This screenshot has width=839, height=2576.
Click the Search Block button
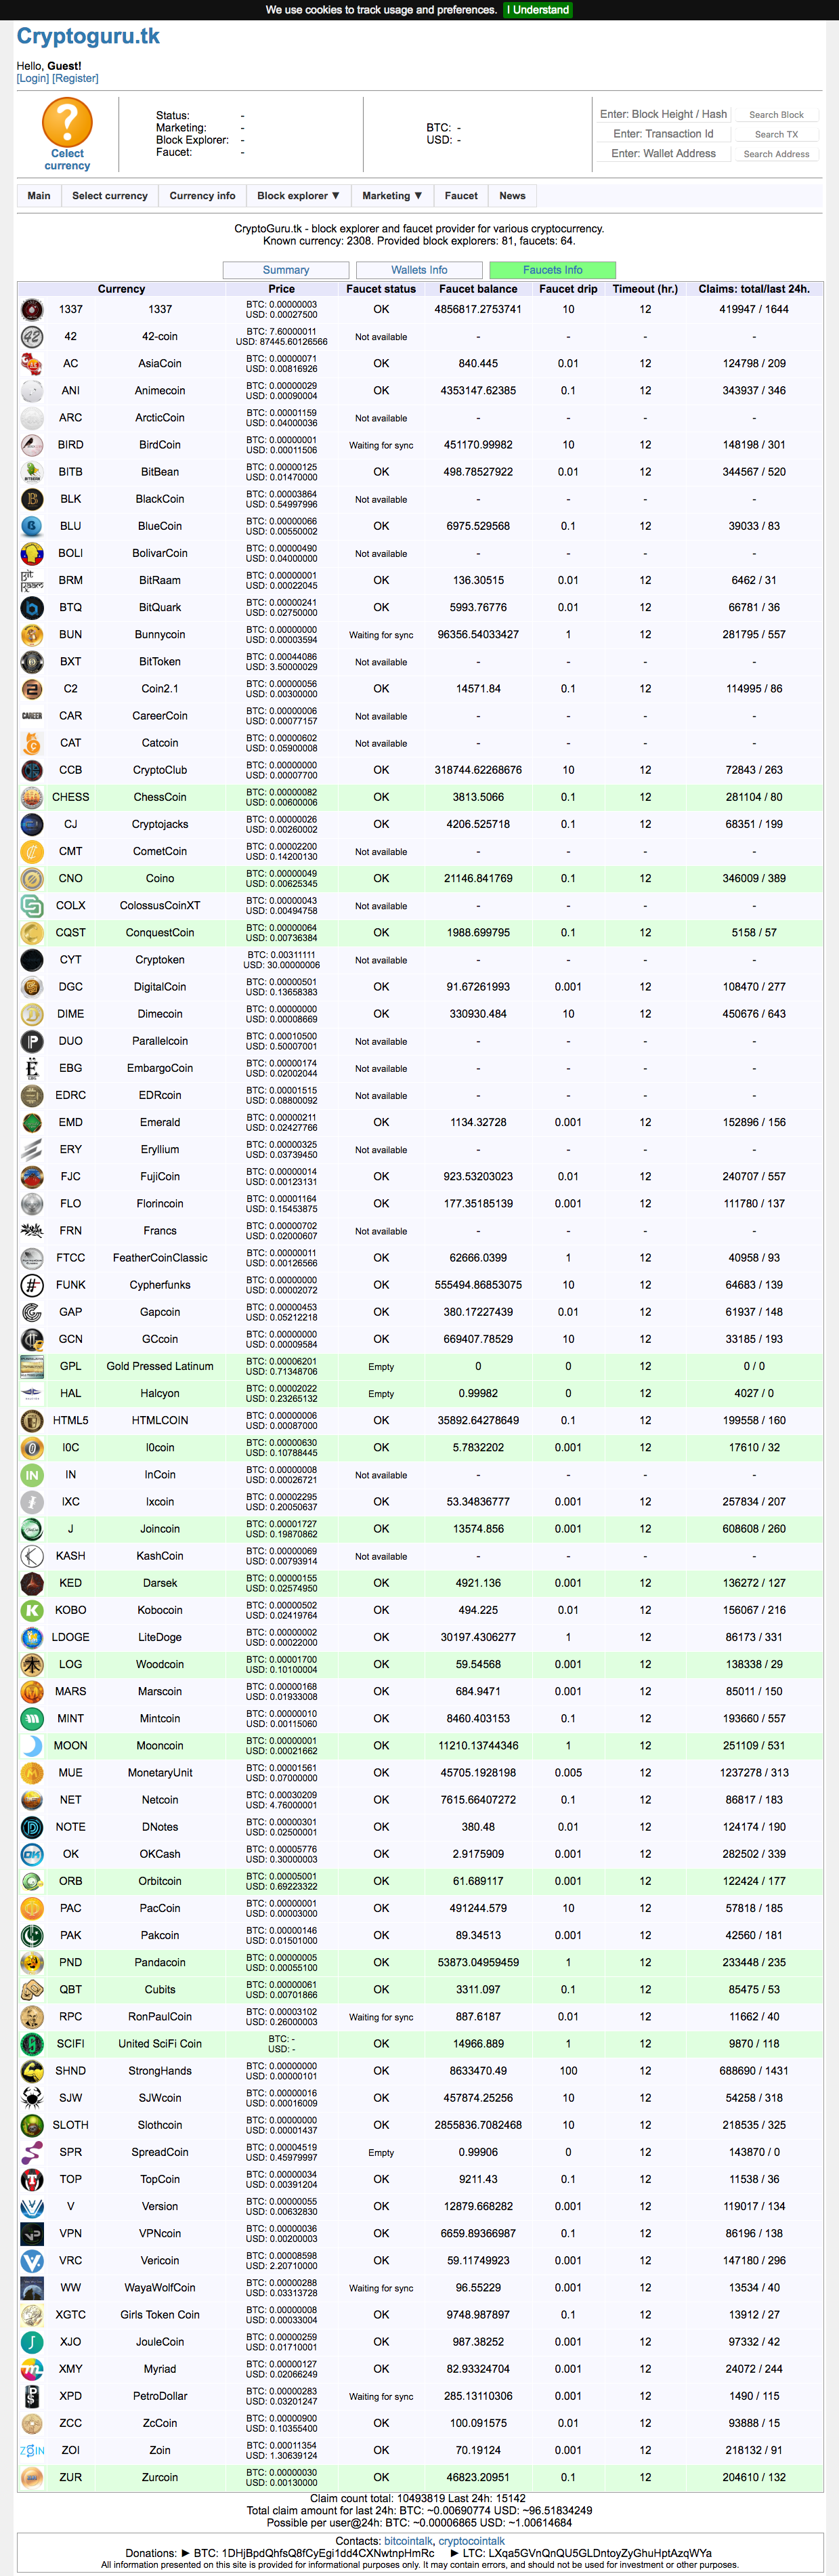coord(776,115)
